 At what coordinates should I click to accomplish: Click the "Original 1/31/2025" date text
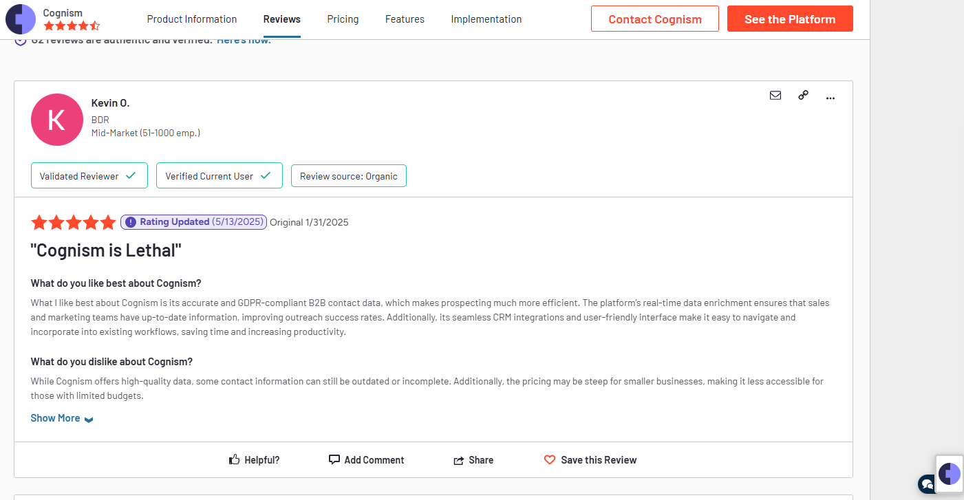309,222
